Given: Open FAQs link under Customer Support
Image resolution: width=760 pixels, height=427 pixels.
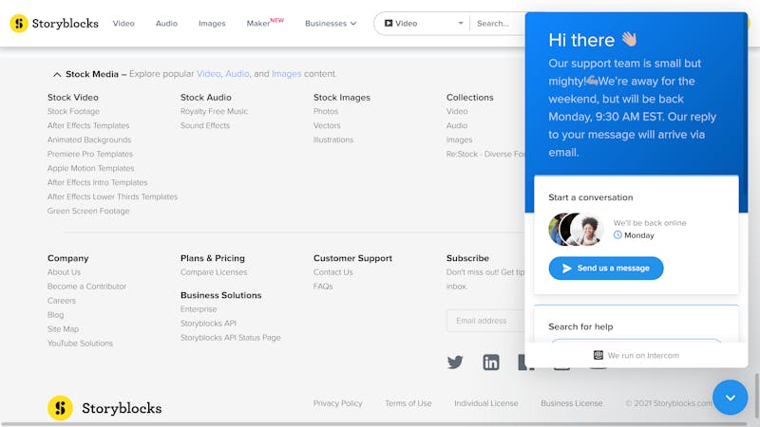Looking at the screenshot, I should pos(323,287).
